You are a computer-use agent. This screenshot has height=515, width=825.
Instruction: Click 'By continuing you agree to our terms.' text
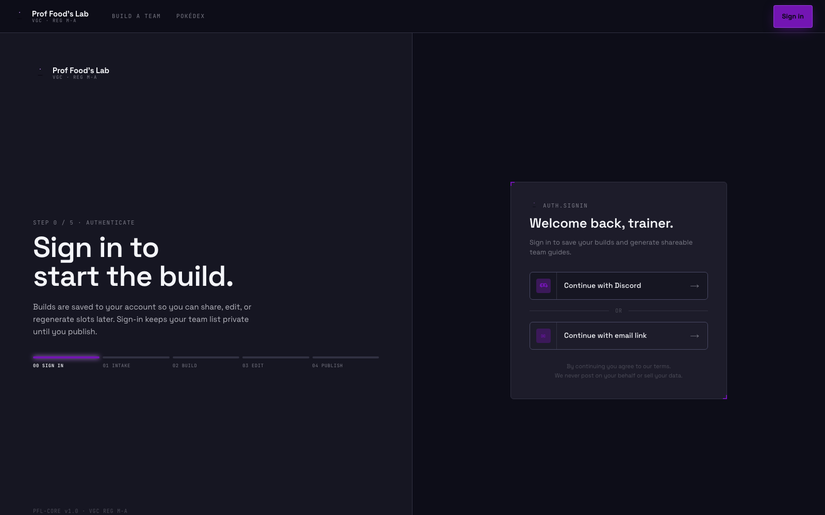click(619, 366)
